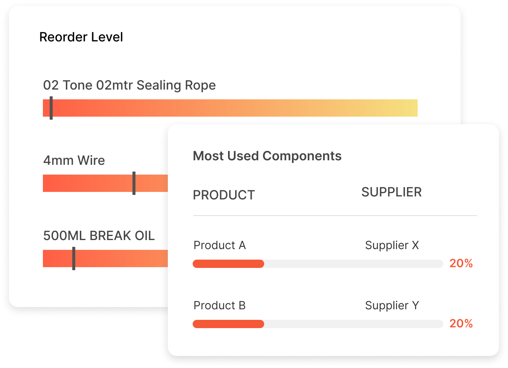Sort by the PRODUCT column header
This screenshot has height=368, width=508.
[x=224, y=195]
